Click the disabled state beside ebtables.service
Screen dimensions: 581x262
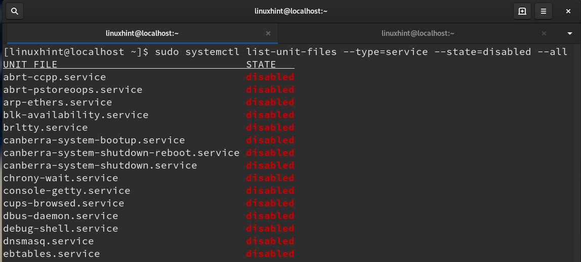click(270, 254)
